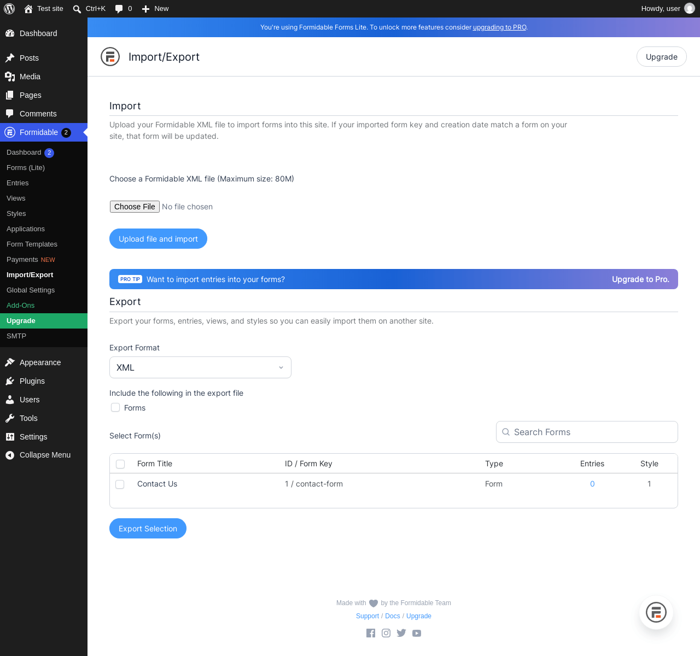The width and height of the screenshot is (700, 656).
Task: Visit the Facebook icon in the footer
Action: [x=371, y=633]
